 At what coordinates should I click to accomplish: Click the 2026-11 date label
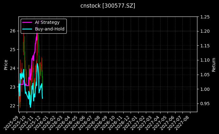[115, 123]
